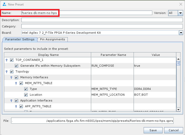Image resolution: width=185 pixels, height=135 pixels.
Task: Uncheck the Topology checkbox
Action: 12,71
